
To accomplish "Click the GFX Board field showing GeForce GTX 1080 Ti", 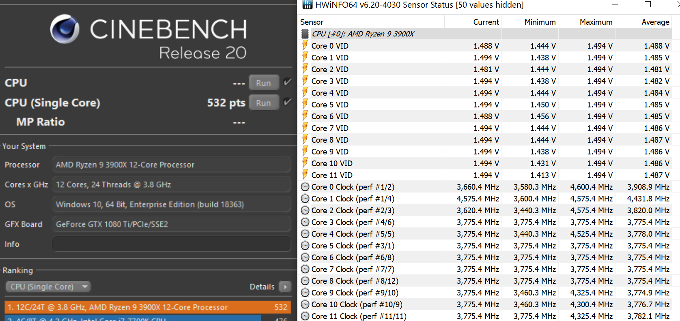I will pos(172,224).
